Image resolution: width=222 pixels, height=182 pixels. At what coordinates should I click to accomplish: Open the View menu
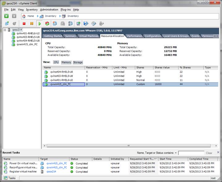[x=21, y=10]
